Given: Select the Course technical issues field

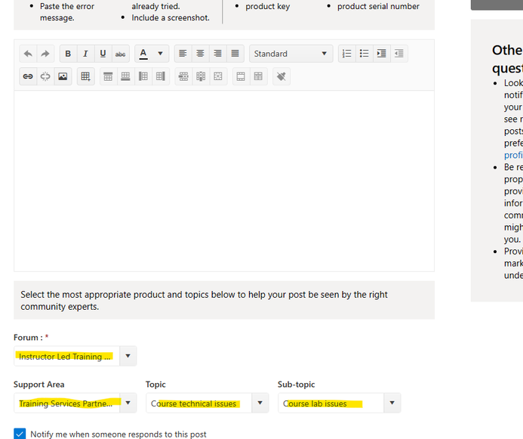Looking at the screenshot, I should 198,403.
